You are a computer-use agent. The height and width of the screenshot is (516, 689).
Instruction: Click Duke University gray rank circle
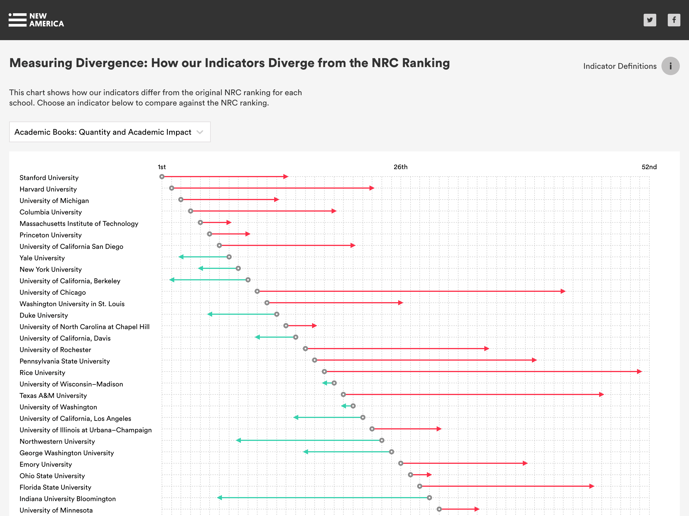276,314
